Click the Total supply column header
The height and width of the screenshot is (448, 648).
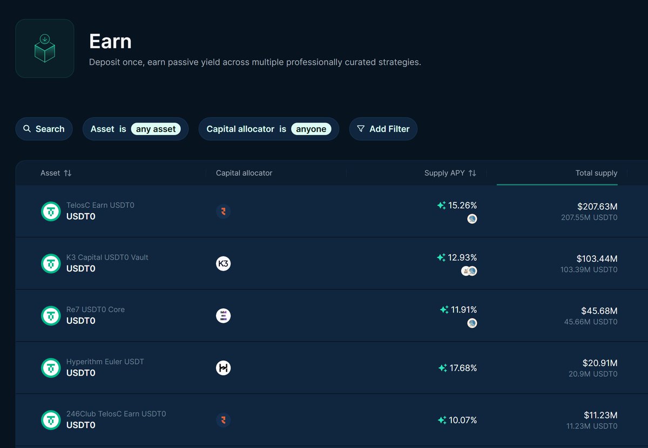[x=596, y=173]
